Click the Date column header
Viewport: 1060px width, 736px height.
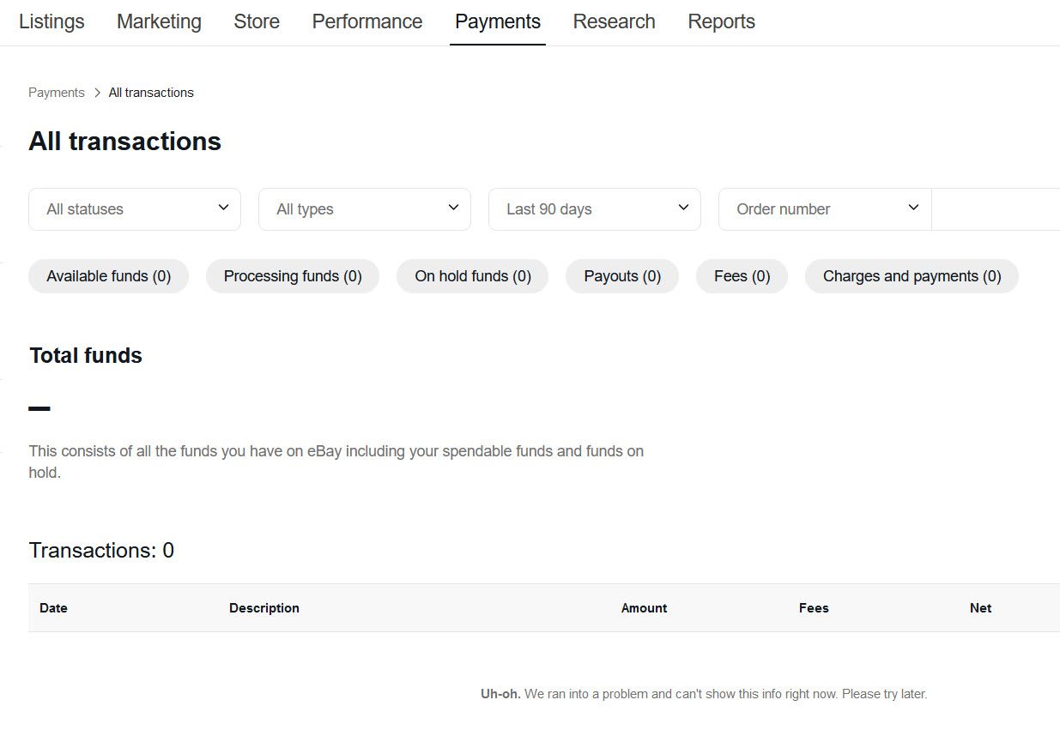point(53,608)
